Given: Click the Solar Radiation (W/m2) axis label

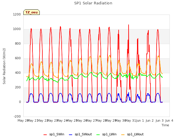Looking at the screenshot, I should click(x=4, y=66).
